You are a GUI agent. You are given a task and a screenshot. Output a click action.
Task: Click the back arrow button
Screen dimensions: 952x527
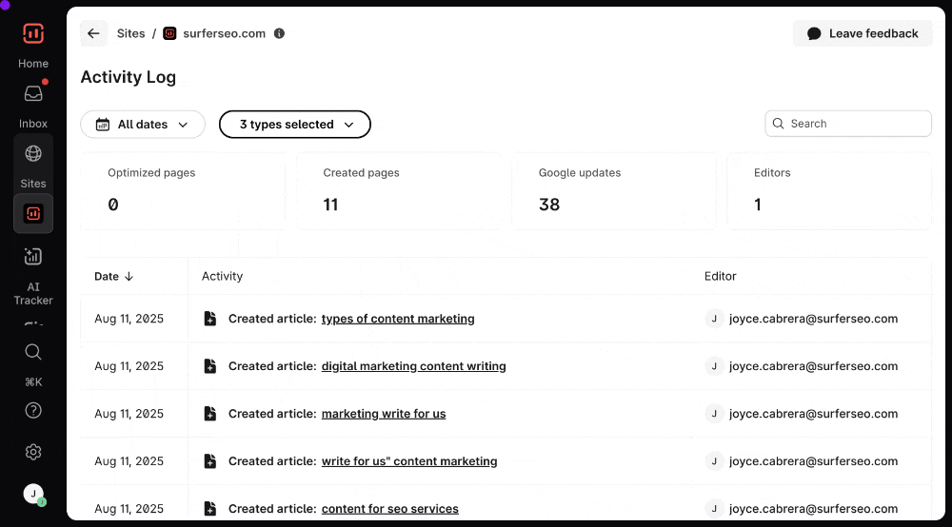[93, 33]
